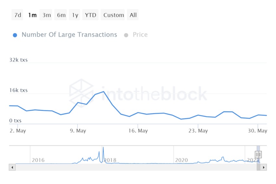Show All time data
The width and height of the screenshot is (276, 184).
click(x=133, y=15)
